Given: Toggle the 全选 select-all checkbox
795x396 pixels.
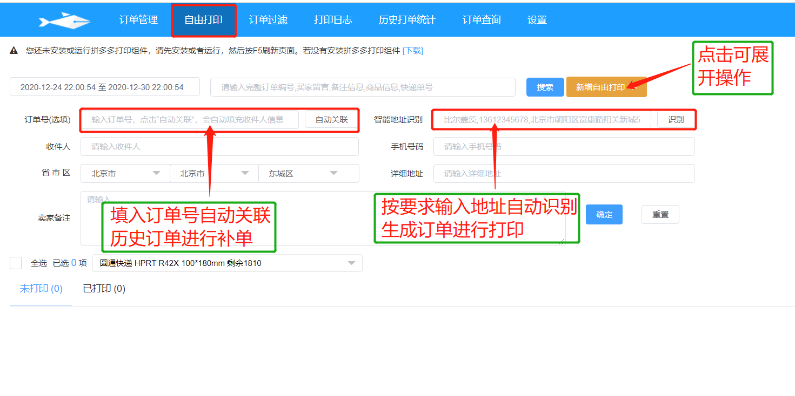Looking at the screenshot, I should click(16, 263).
